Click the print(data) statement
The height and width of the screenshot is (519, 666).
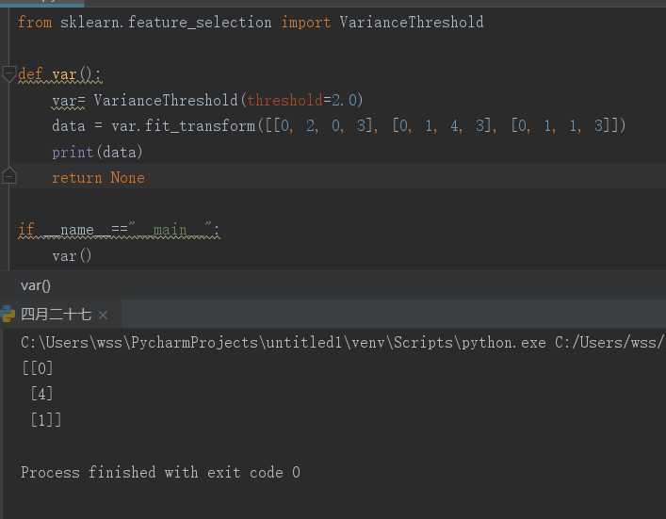click(97, 152)
